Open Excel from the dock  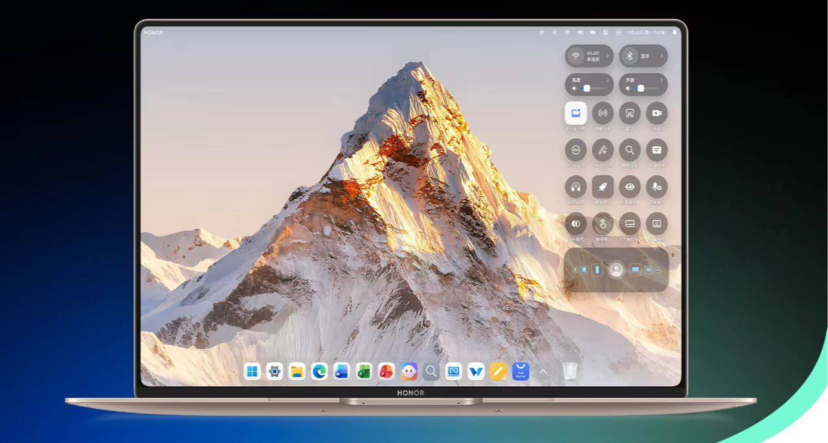364,371
